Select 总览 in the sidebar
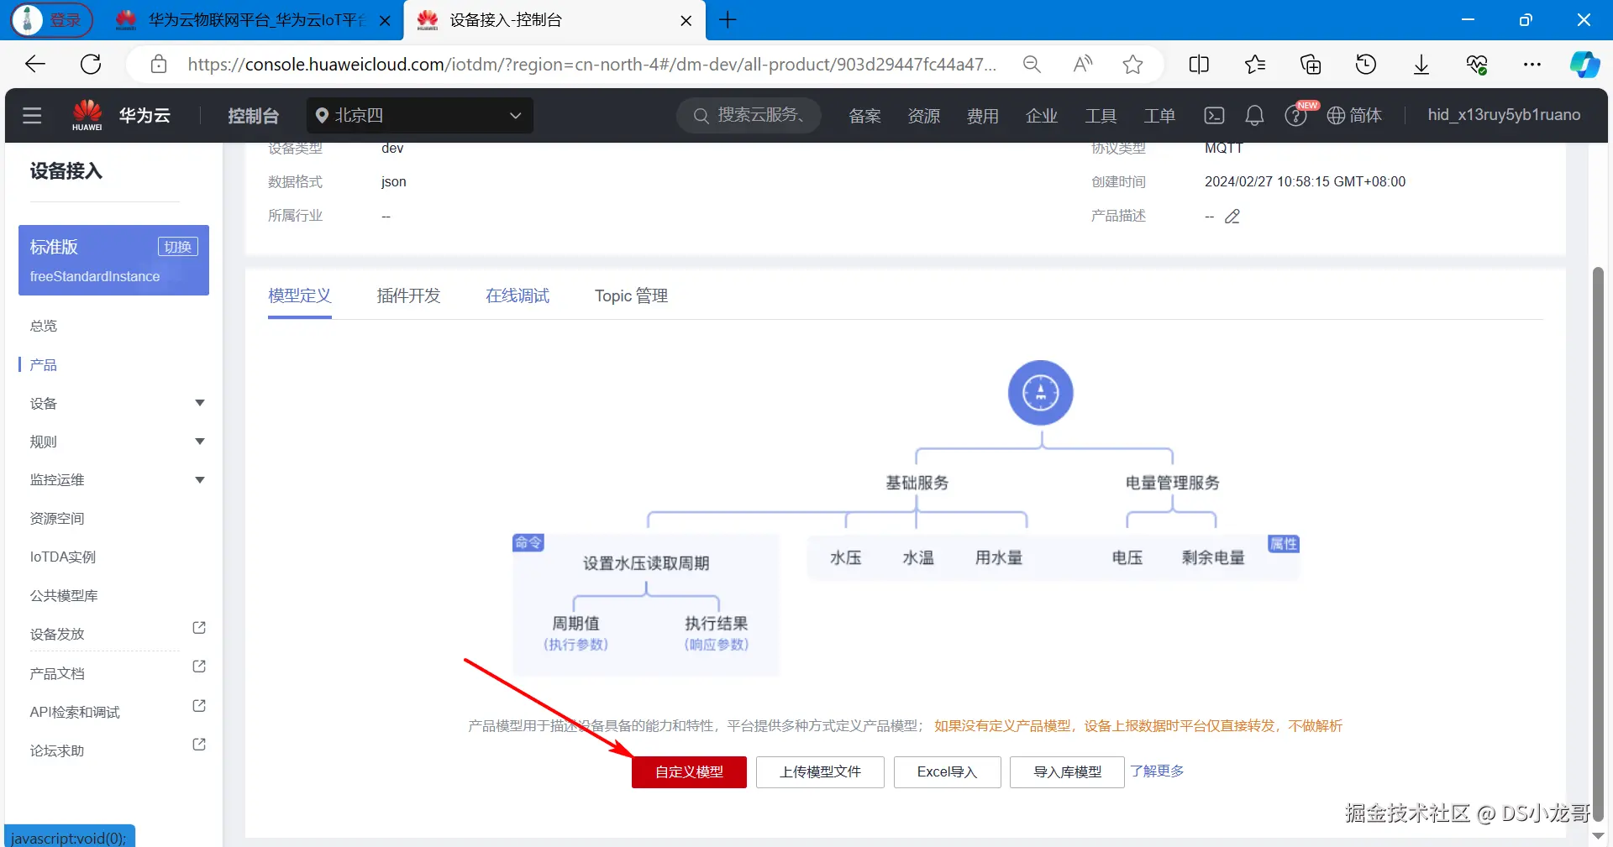1613x847 pixels. [x=44, y=326]
